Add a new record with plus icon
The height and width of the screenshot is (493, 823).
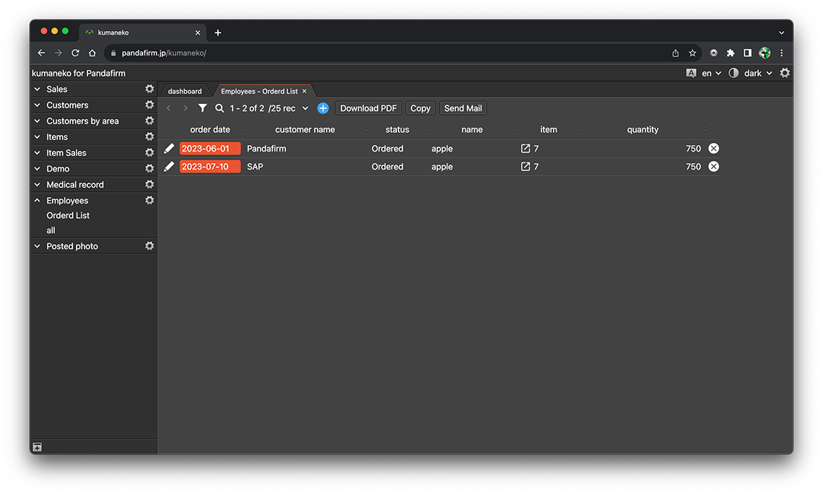tap(323, 108)
